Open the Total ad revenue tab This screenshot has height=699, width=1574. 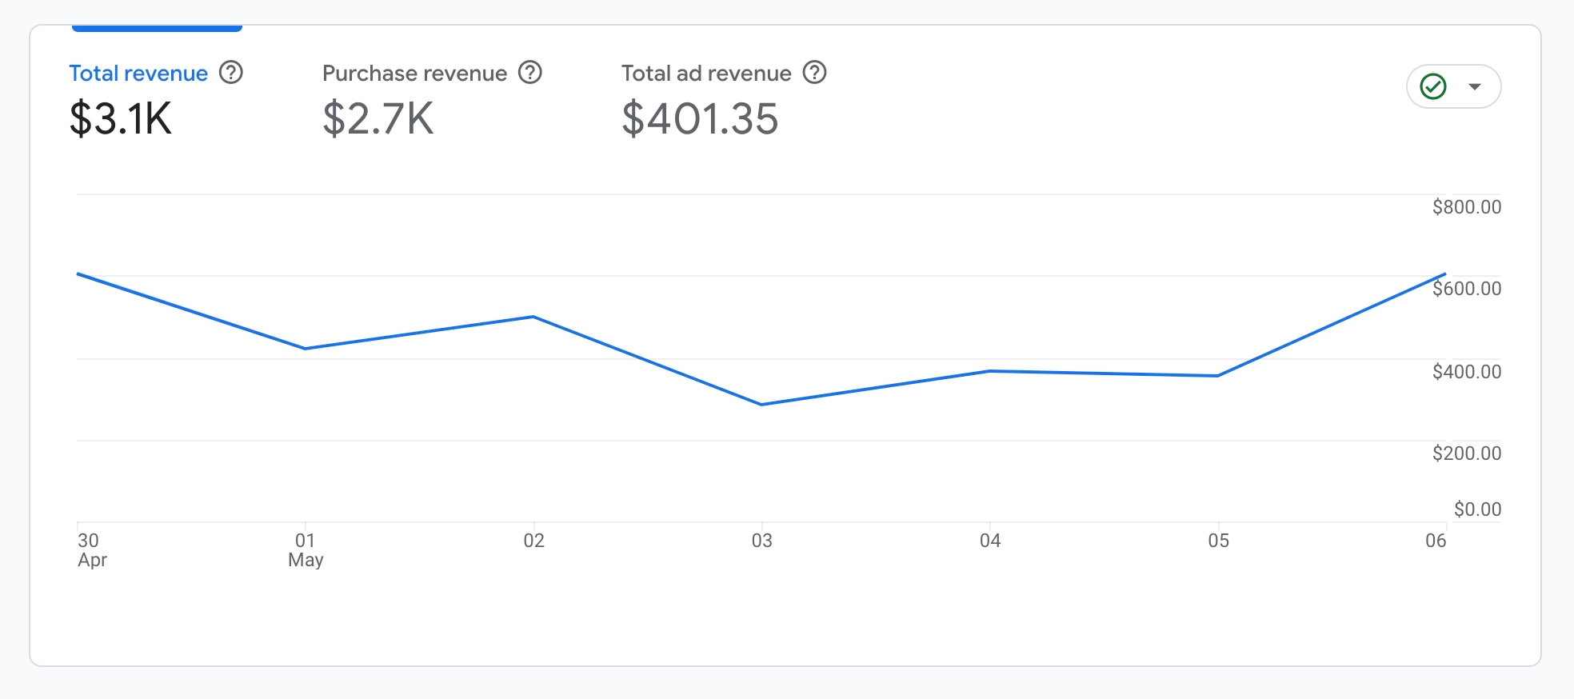tap(706, 74)
